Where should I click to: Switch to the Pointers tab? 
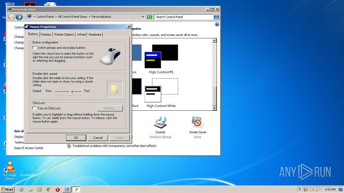coord(46,35)
